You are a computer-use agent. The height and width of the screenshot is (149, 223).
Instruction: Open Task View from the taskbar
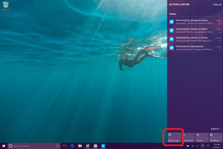point(65,146)
